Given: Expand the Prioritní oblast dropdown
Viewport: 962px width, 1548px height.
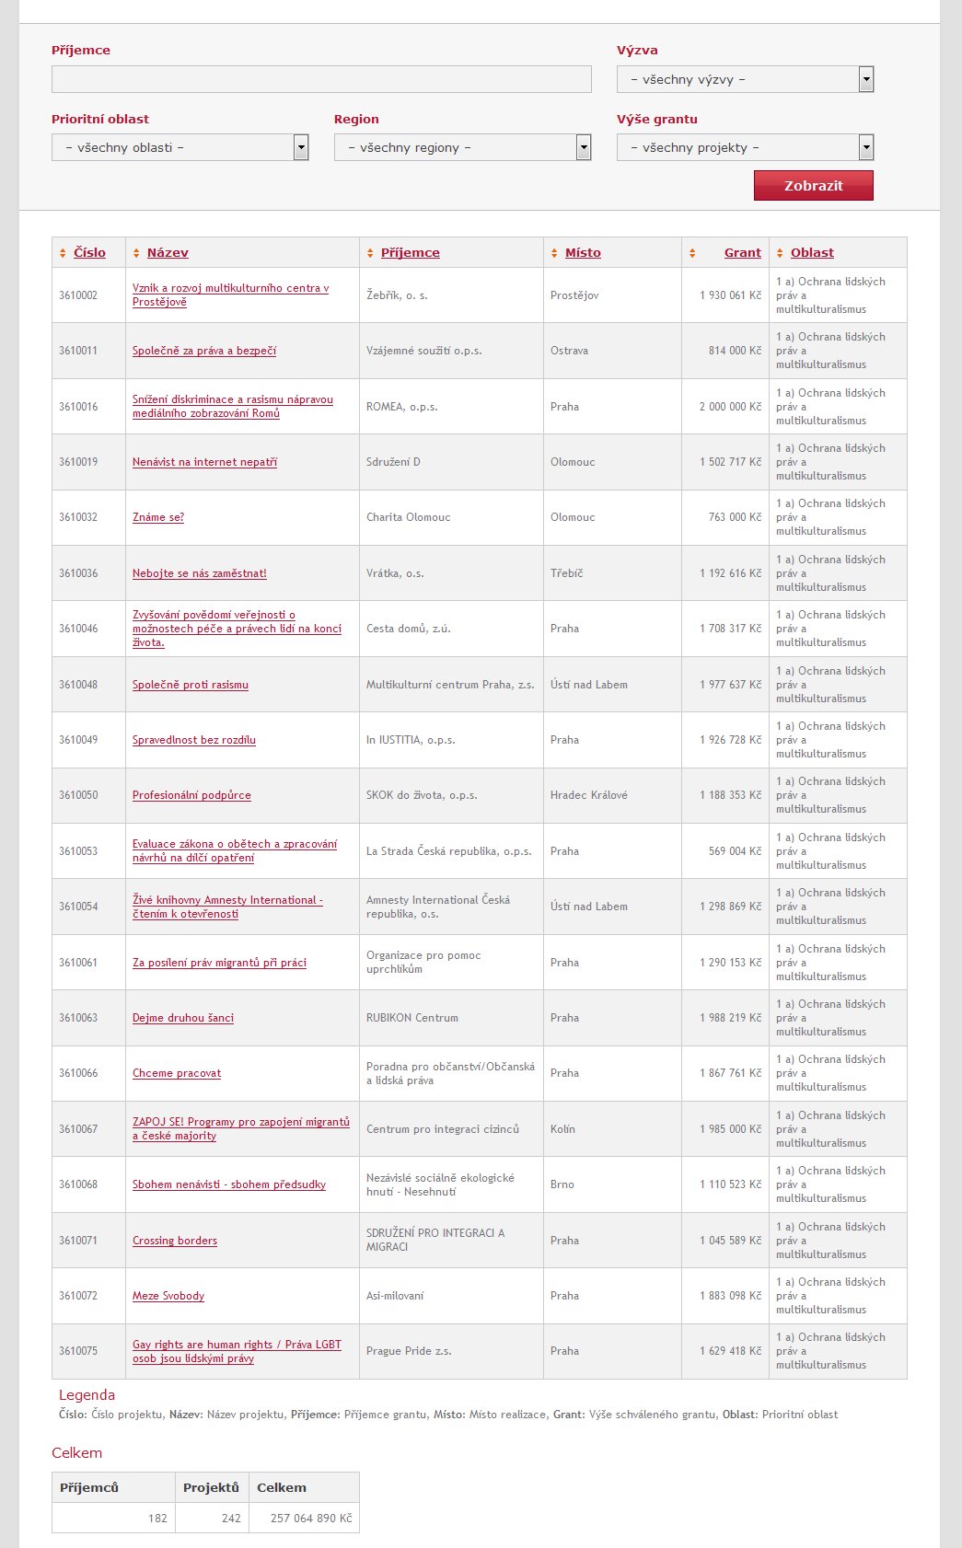Looking at the screenshot, I should [x=180, y=147].
